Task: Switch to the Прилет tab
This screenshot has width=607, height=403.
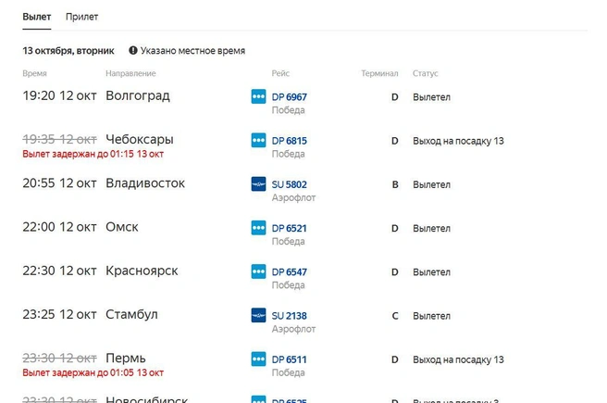Action: point(81,17)
